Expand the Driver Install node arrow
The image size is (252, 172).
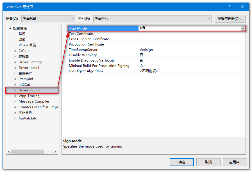(x=15, y=68)
